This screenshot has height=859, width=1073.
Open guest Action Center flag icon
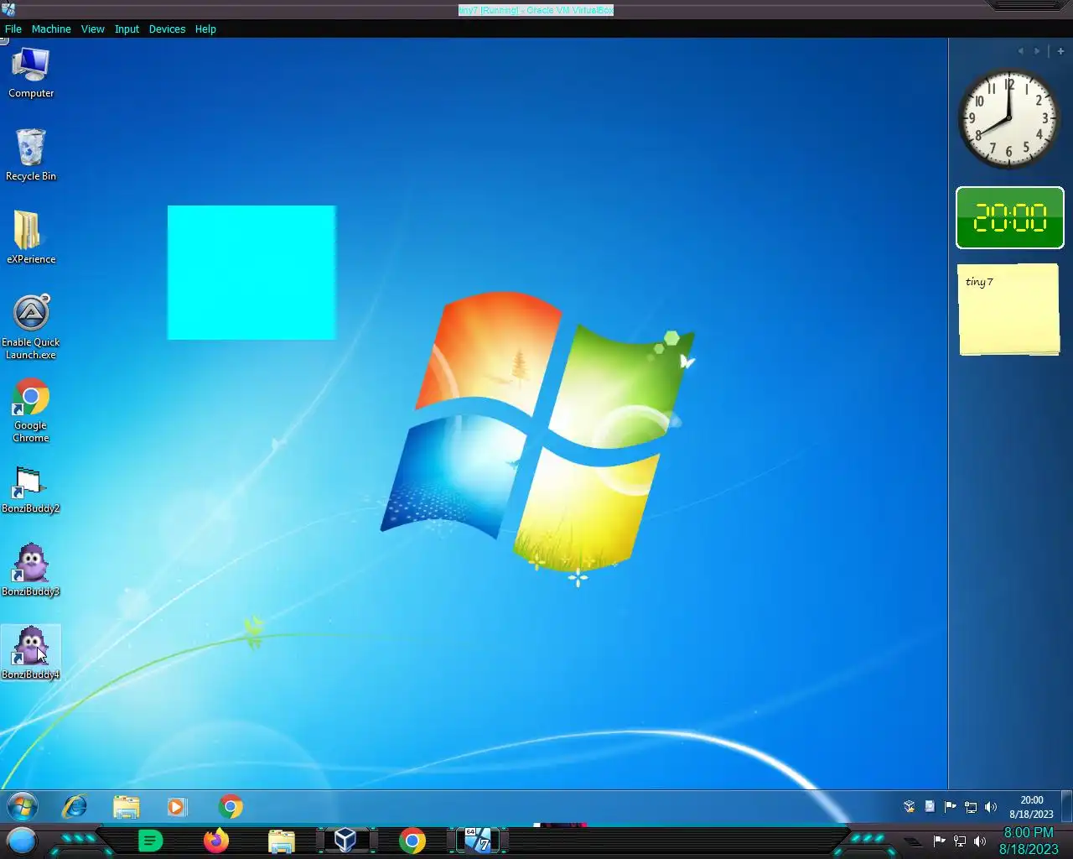[950, 807]
